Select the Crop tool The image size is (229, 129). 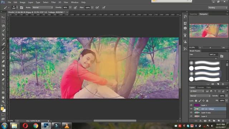(x=3, y=35)
